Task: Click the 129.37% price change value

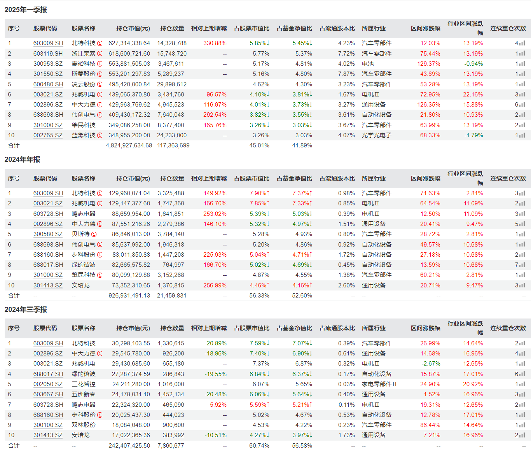Action: [429, 64]
